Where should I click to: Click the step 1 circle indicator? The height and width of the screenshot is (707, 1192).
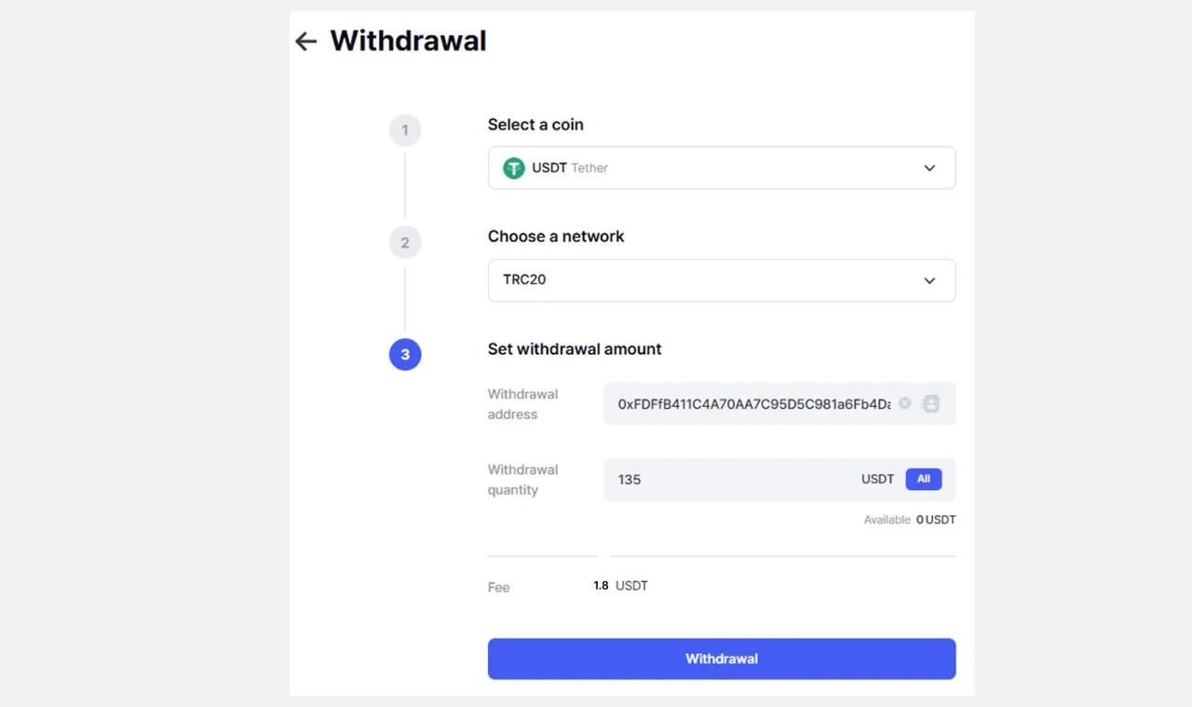[x=405, y=130]
